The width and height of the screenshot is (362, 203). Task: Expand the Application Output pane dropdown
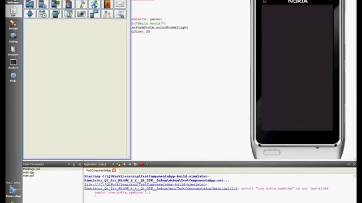coord(113,164)
